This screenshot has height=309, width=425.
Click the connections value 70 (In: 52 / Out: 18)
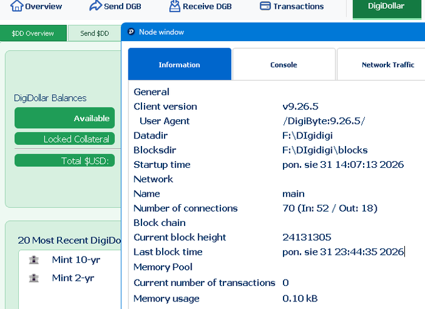click(x=330, y=208)
